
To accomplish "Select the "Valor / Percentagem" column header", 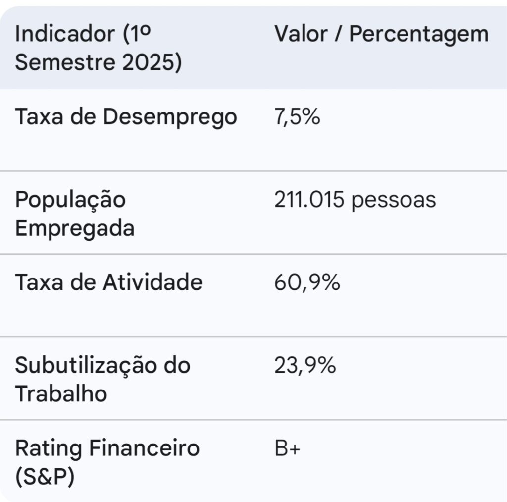I will pyautogui.click(x=381, y=35).
